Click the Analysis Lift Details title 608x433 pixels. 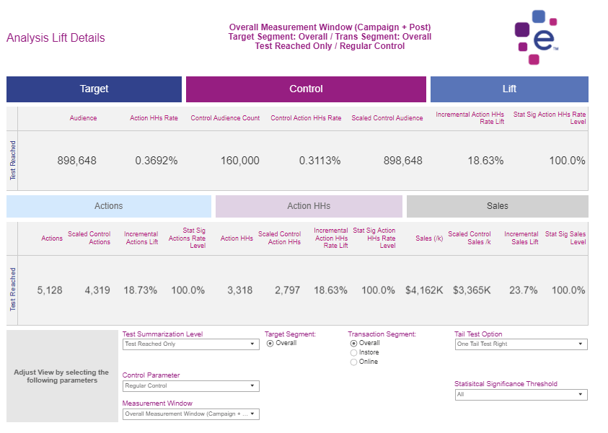(56, 38)
